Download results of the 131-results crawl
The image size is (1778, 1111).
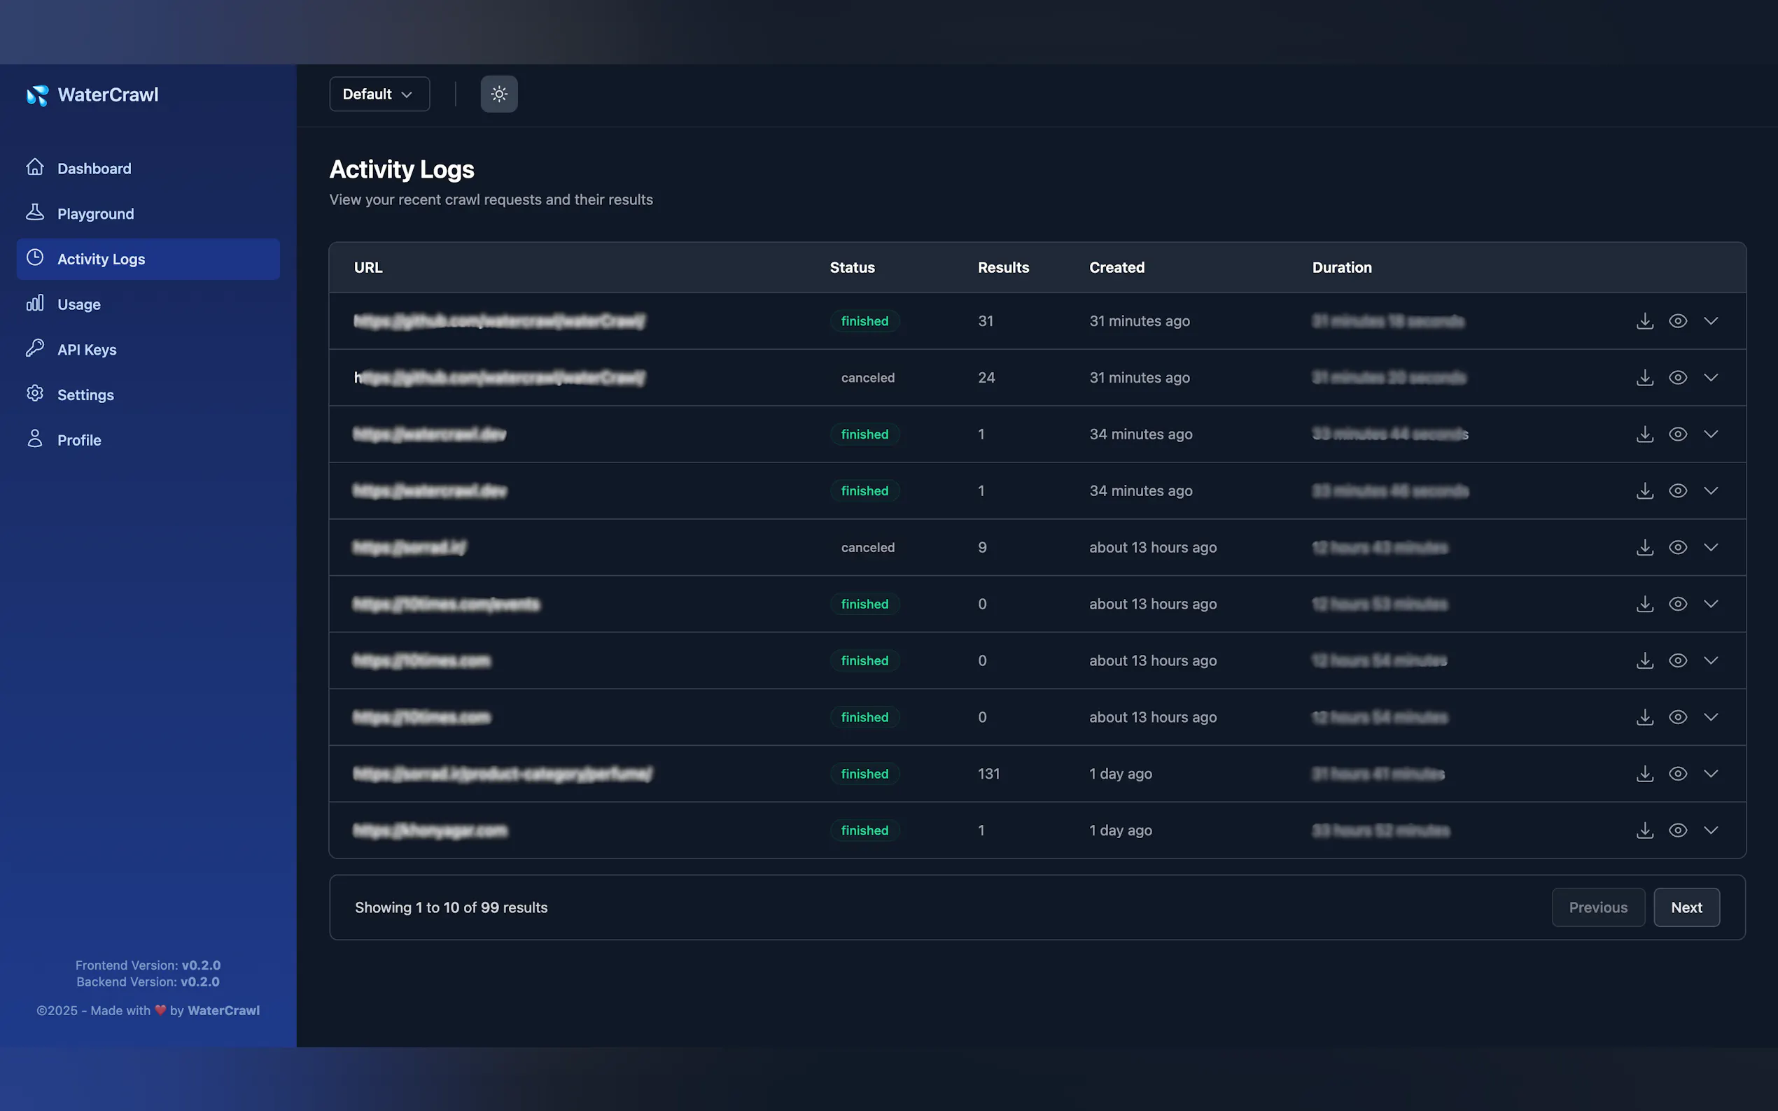click(1644, 774)
